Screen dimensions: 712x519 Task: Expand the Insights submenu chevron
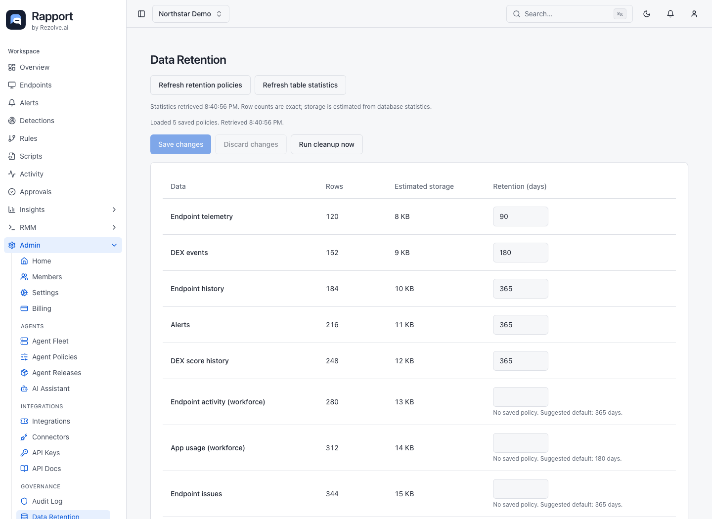114,210
